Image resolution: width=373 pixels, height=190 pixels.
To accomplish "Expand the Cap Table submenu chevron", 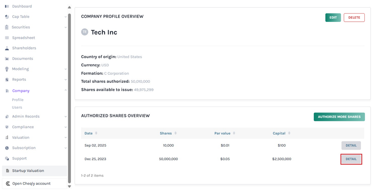I will (x=65, y=17).
